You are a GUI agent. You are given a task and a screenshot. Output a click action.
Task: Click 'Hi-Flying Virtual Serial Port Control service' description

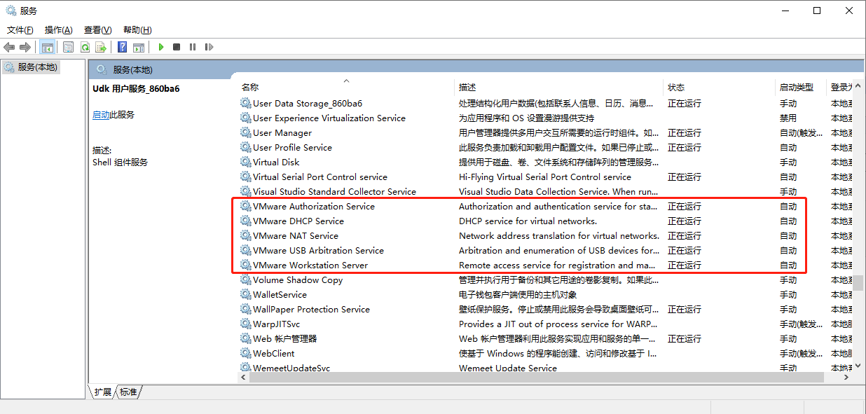(545, 177)
